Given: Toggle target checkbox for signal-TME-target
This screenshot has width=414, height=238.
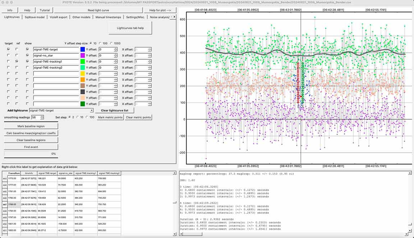Looking at the screenshot, I should point(9,49).
